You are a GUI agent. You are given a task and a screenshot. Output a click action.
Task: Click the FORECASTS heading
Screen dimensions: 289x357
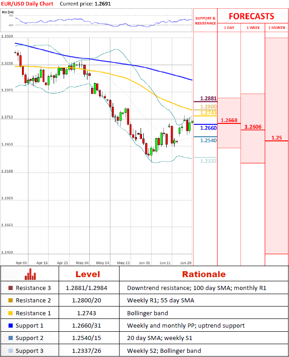[251, 17]
